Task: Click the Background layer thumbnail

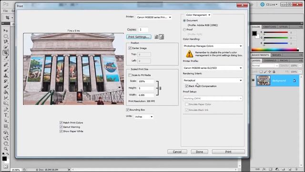Action: pyautogui.click(x=264, y=80)
